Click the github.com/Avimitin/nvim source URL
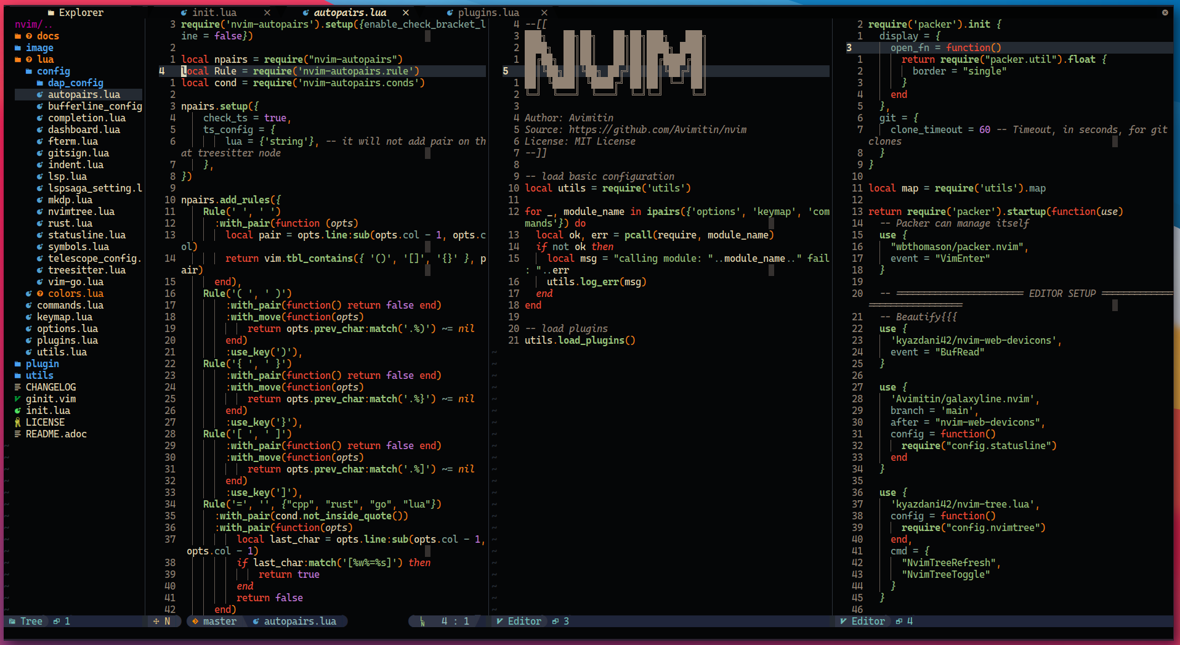 coord(657,129)
